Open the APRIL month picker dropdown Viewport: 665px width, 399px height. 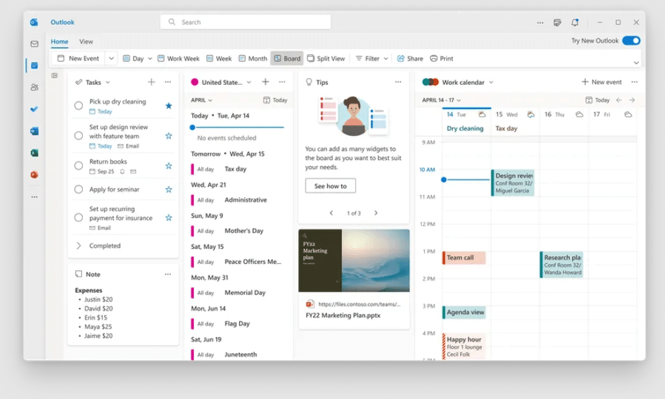pos(201,100)
